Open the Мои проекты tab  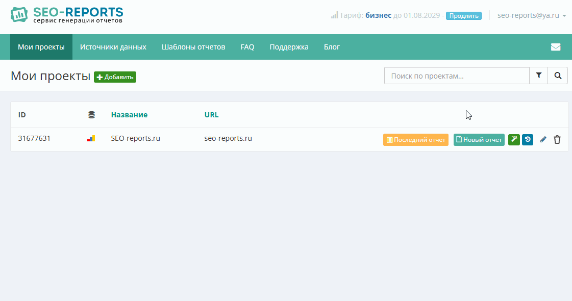[x=41, y=47]
